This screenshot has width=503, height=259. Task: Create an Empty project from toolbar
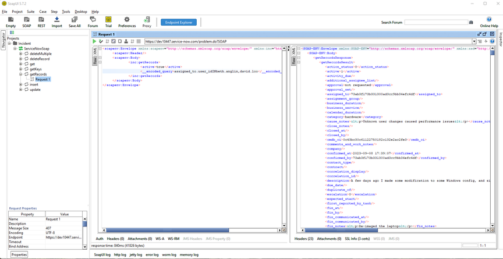[x=10, y=22]
